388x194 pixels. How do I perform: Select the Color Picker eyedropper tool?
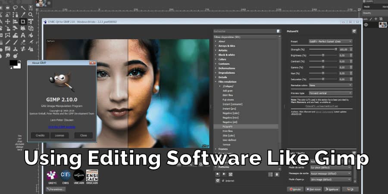[23, 15]
